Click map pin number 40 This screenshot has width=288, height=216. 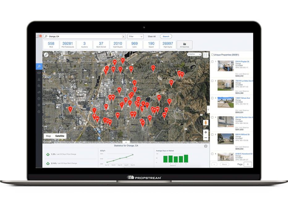(119, 90)
